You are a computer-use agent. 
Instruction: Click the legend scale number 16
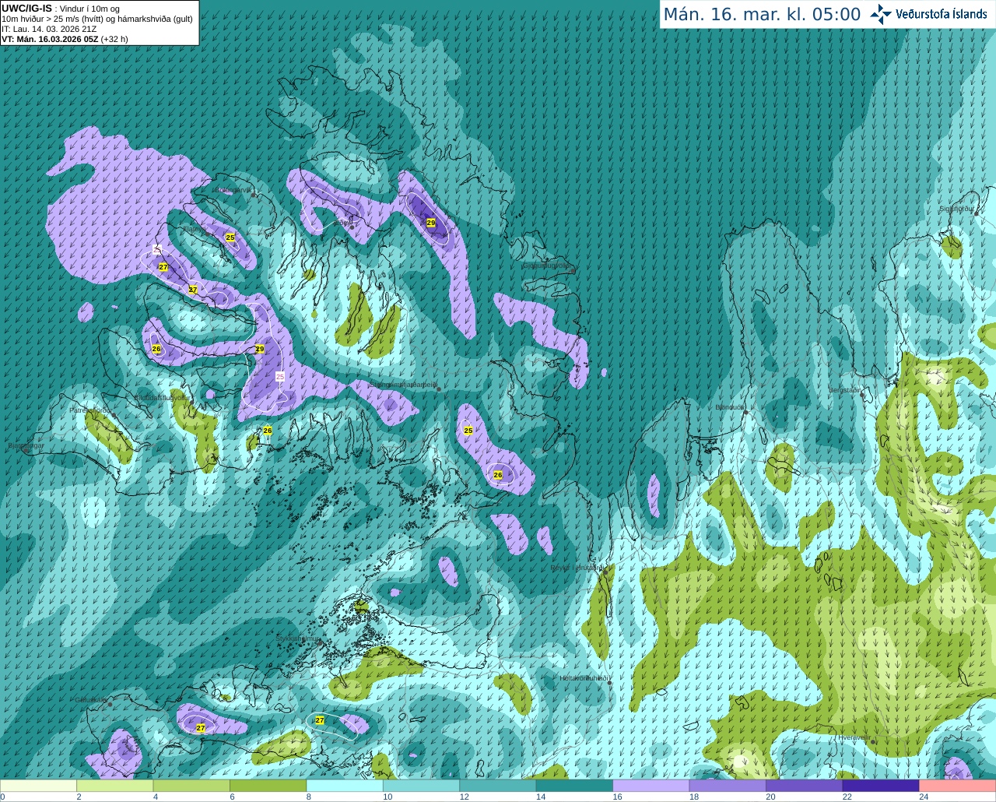[617, 797]
